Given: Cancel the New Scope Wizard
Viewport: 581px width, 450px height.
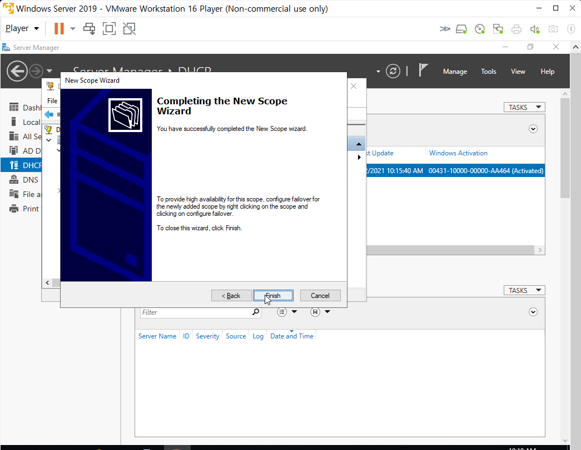Looking at the screenshot, I should [320, 295].
